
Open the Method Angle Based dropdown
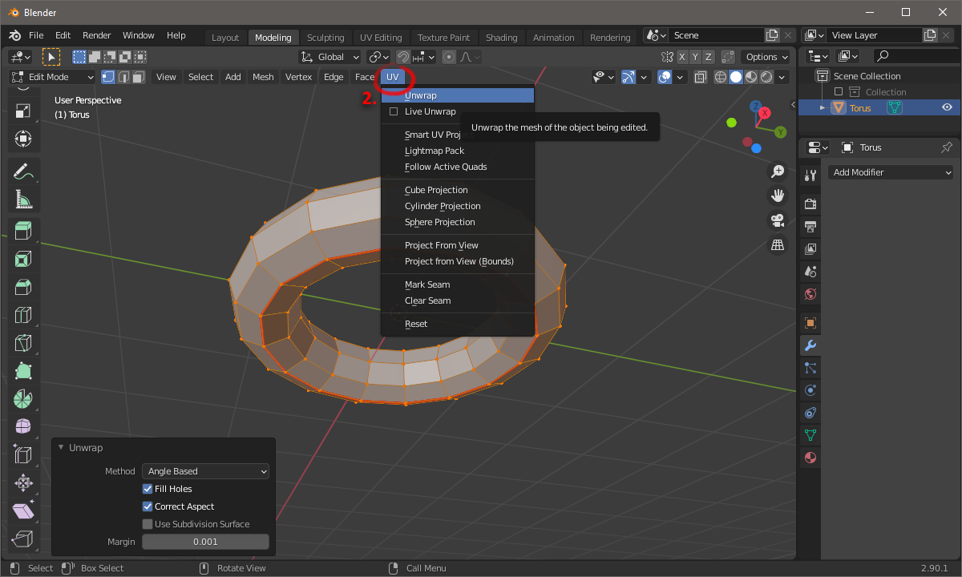205,471
